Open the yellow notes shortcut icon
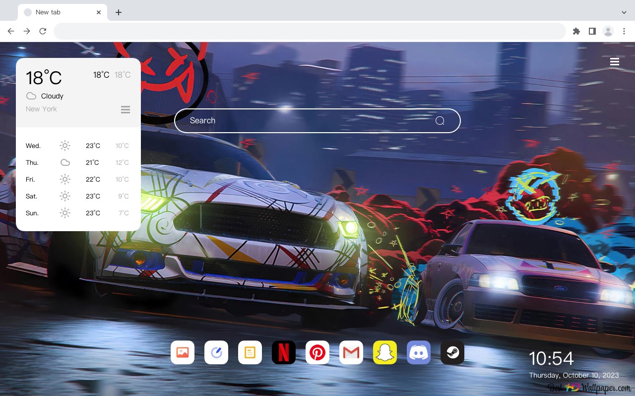Screen dimensions: 635x396 click(x=250, y=352)
